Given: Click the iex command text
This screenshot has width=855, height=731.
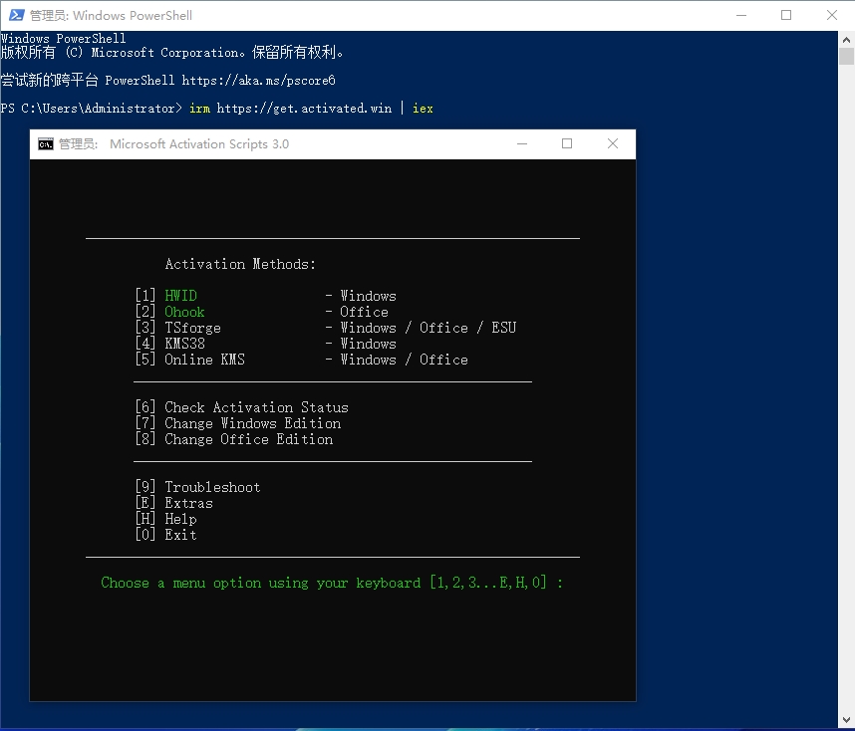Looking at the screenshot, I should pyautogui.click(x=423, y=109).
